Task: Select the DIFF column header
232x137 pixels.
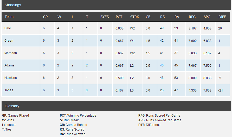Action: [222, 17]
